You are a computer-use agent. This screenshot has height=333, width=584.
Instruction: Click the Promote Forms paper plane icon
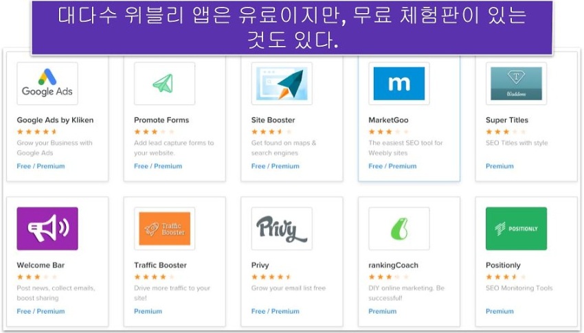165,83
